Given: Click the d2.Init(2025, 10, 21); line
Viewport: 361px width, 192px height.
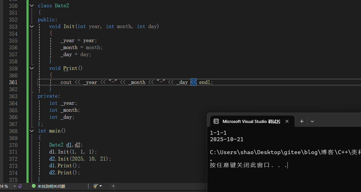Looking at the screenshot, I should (x=80, y=159).
